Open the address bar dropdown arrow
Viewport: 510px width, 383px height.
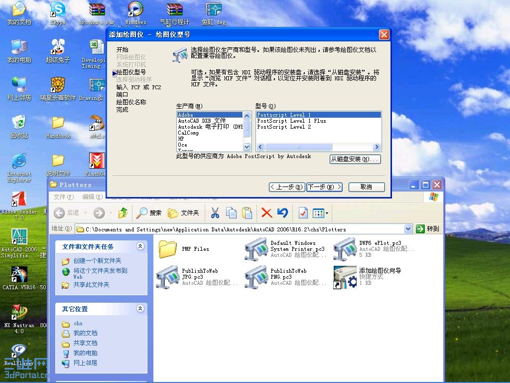[408, 229]
